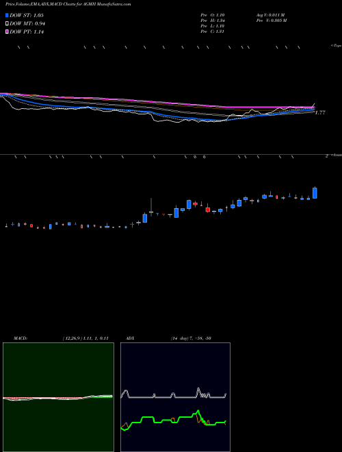Click the ADX panel title
The image size is (342, 452).
coord(131,338)
